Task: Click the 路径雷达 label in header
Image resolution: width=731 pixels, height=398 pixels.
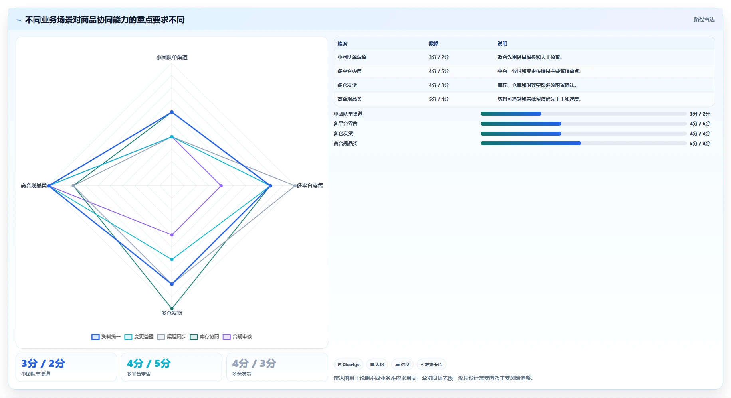Action: coord(704,19)
